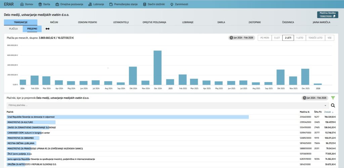Open Lobiranje from the top navigation

(x=96, y=4)
